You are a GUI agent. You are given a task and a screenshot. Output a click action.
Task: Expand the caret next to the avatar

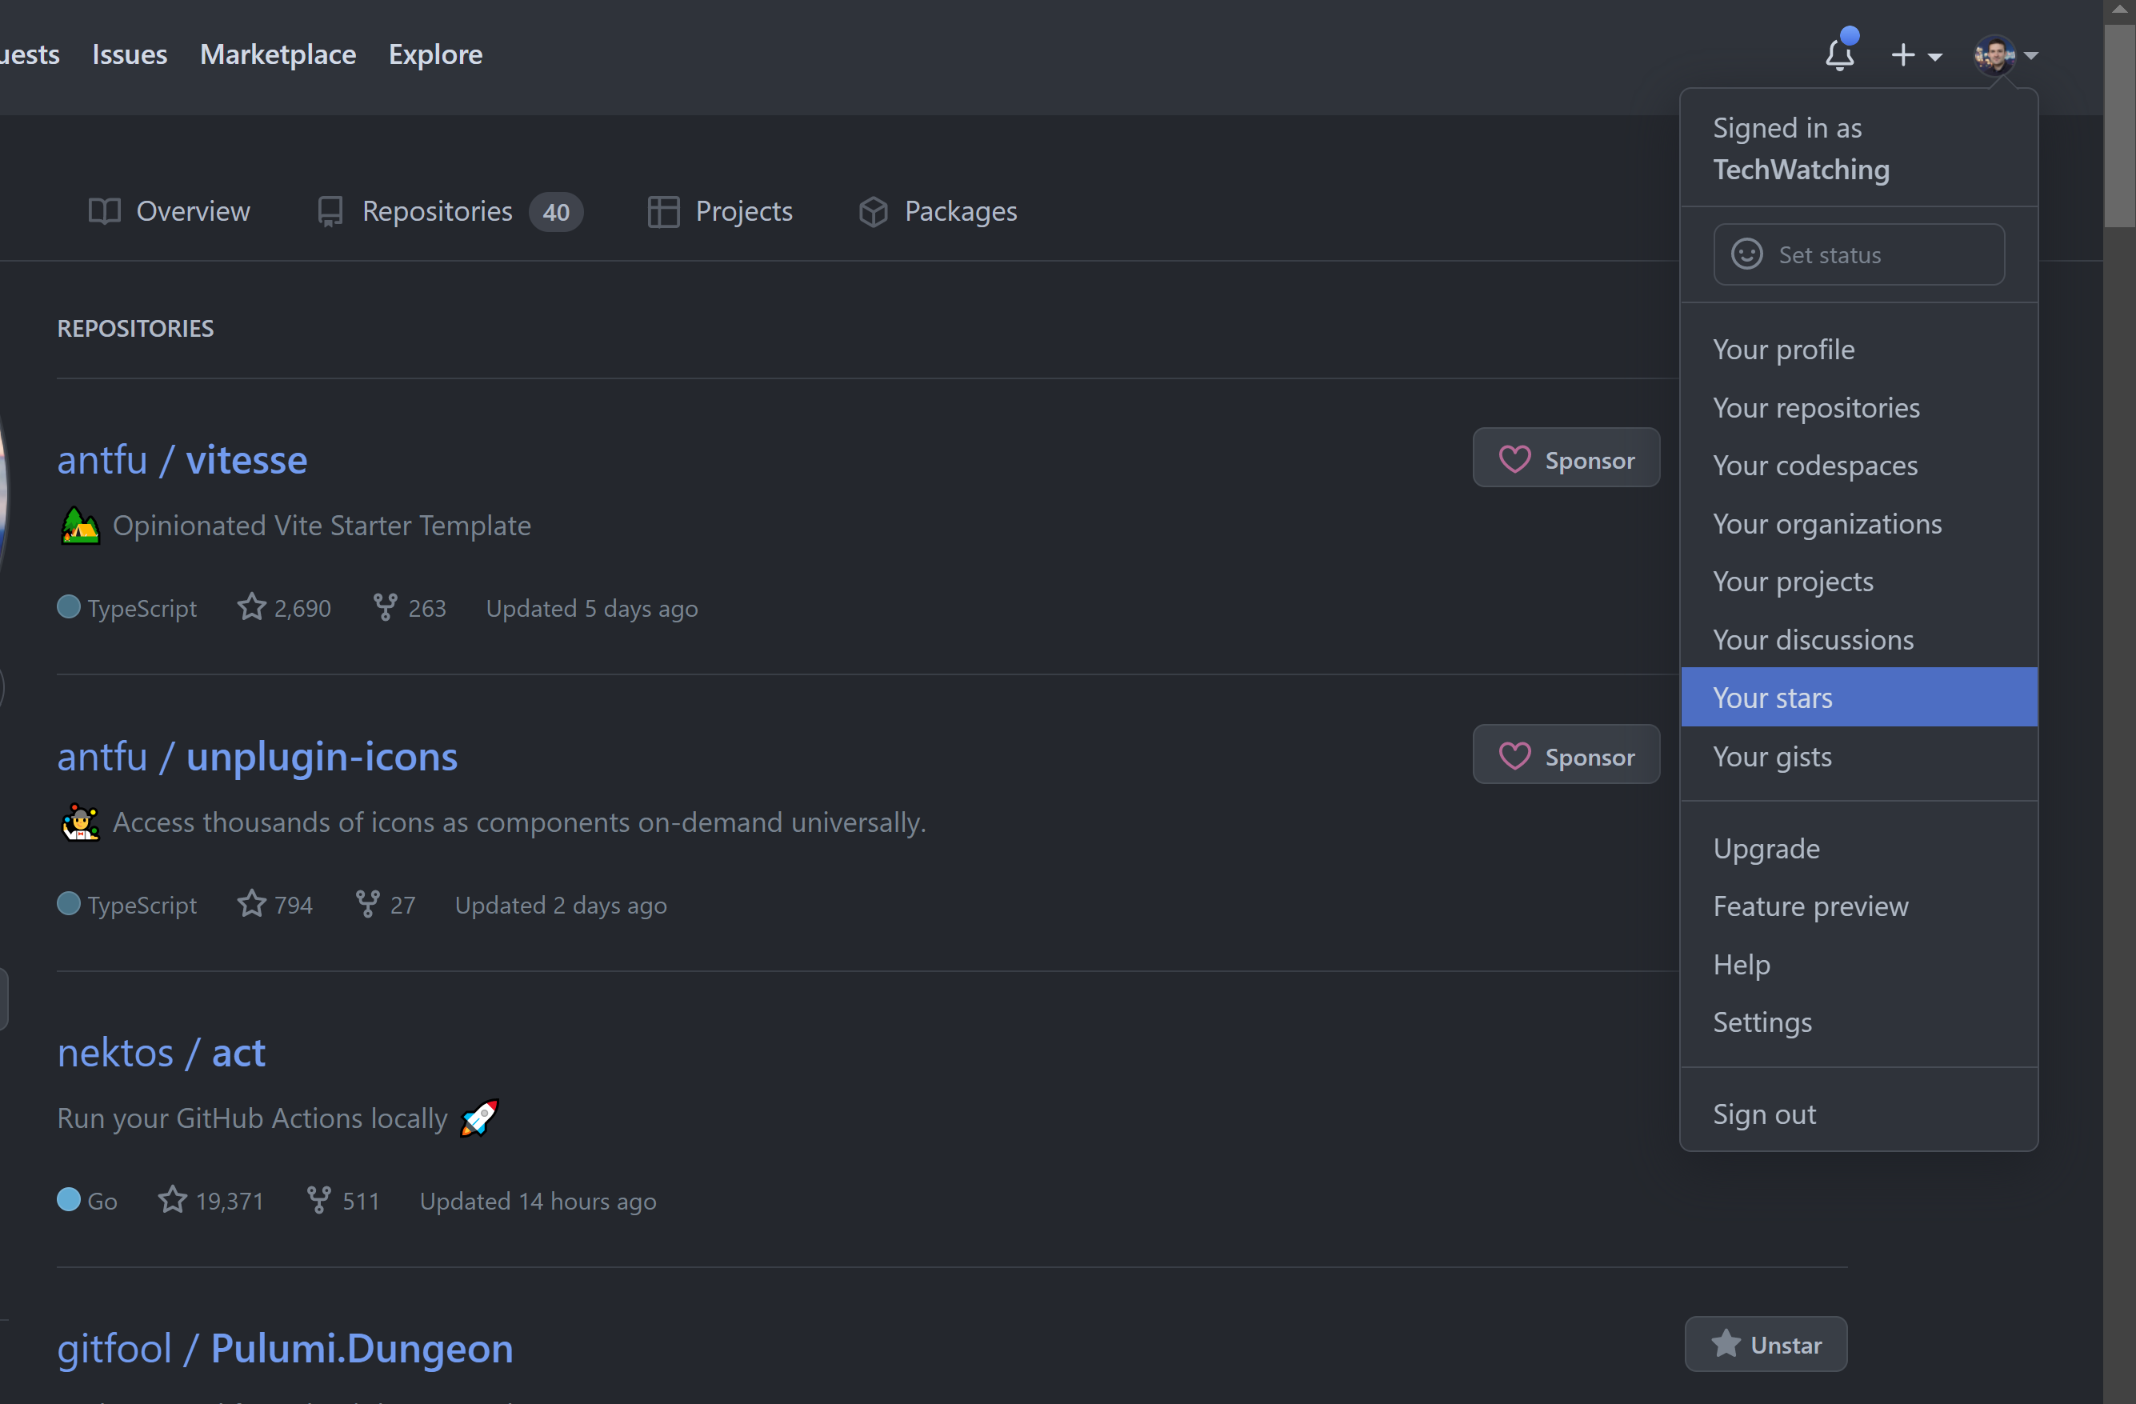[2031, 56]
